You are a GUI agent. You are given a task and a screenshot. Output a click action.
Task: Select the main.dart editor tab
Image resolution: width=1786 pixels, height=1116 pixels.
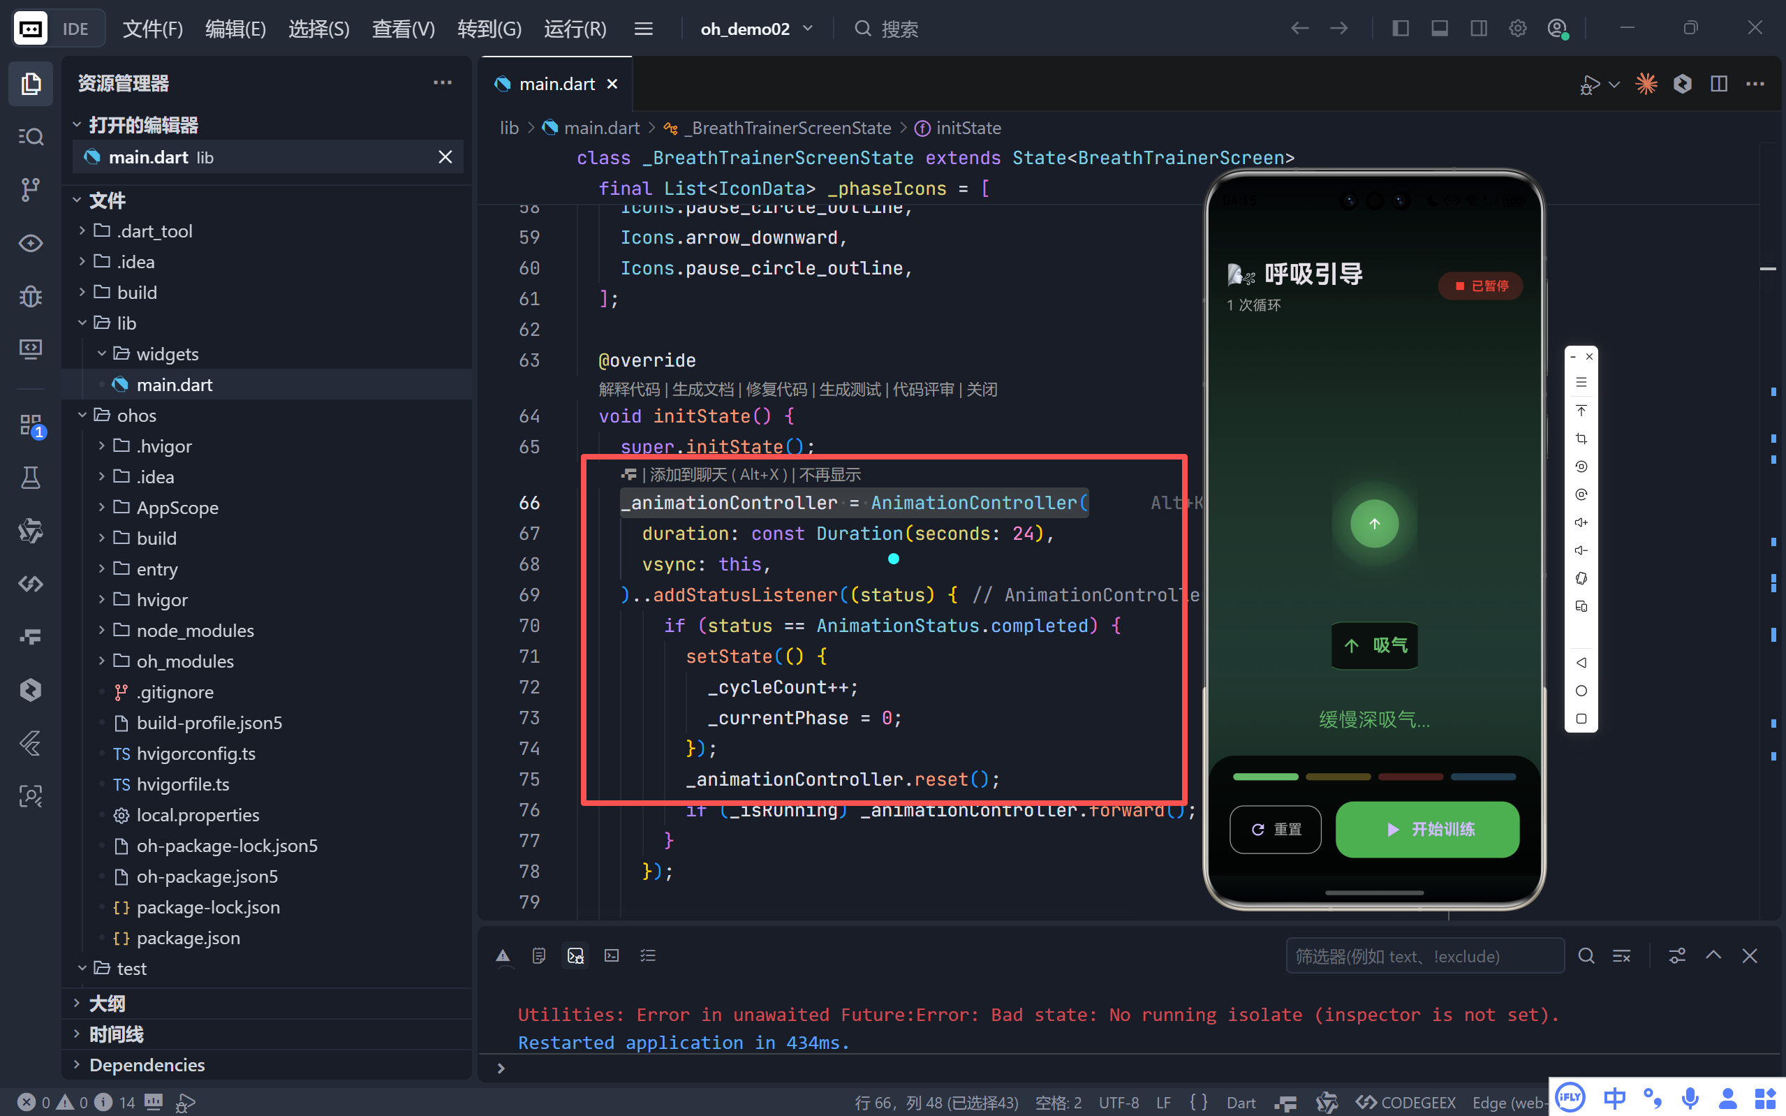(556, 84)
